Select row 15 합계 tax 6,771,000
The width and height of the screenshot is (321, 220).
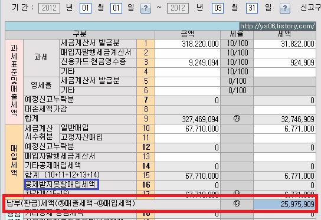click(x=284, y=176)
